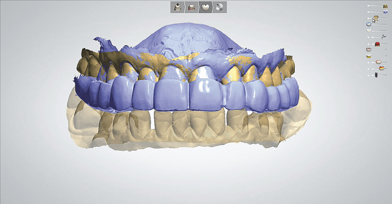Click the tooth icon with red contact marks
Image resolution: width=392 pixels, height=204 pixels.
tap(368, 50)
